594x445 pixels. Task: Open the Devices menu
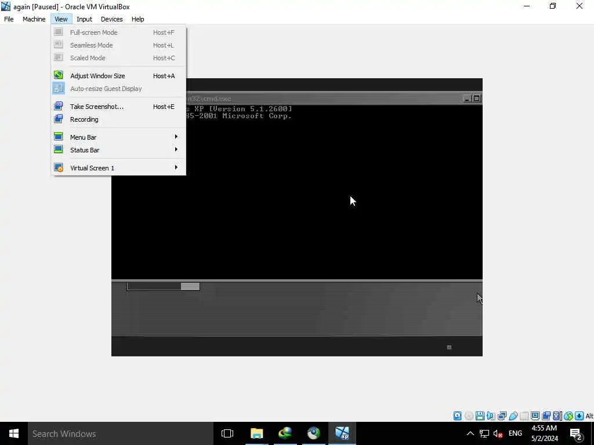pyautogui.click(x=112, y=19)
